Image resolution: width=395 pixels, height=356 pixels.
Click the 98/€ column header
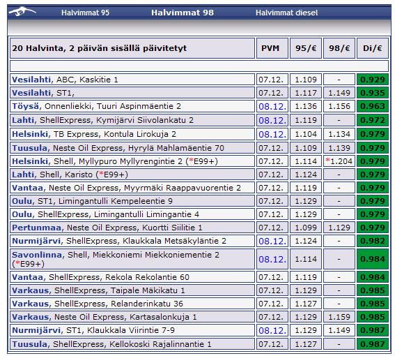coord(339,48)
